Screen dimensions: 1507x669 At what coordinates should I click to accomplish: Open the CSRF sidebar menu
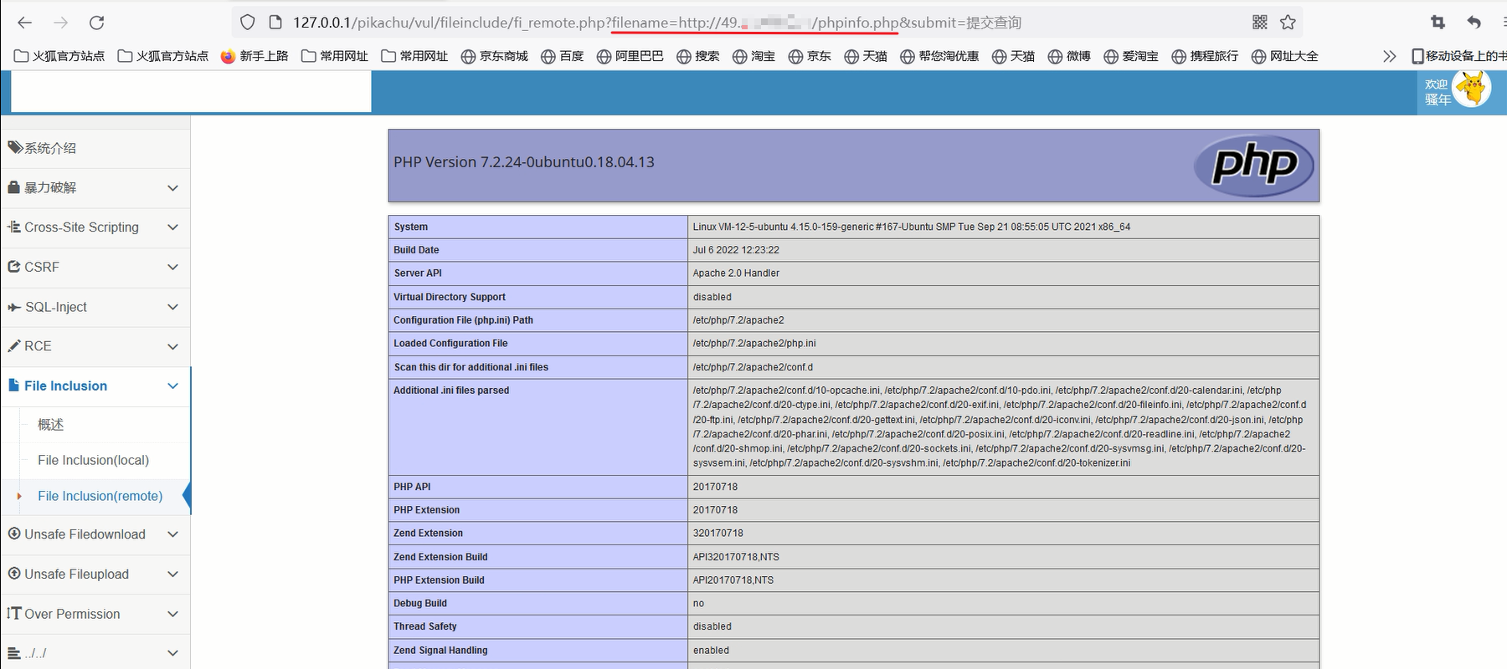(95, 267)
